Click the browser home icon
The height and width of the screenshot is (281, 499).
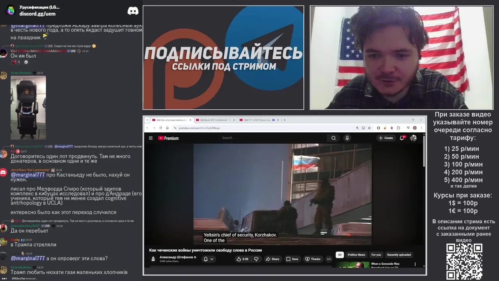167,128
